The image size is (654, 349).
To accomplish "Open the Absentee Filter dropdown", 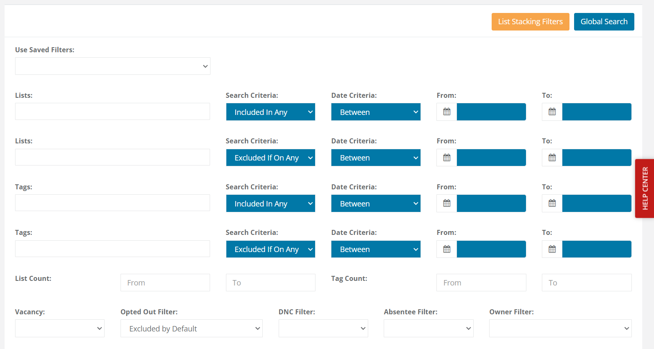I will tap(428, 329).
